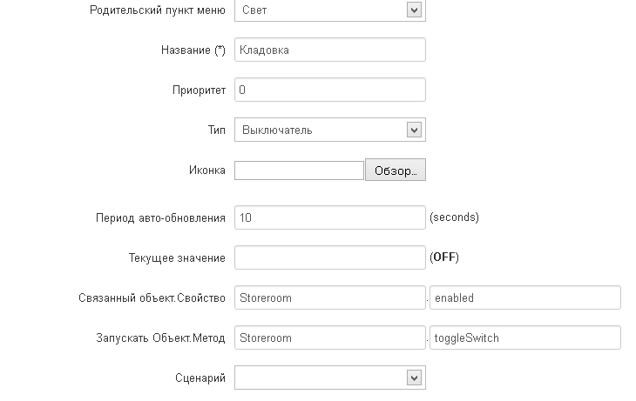
Task: Click the 'Обзор...' browse button
Action: coord(395,170)
